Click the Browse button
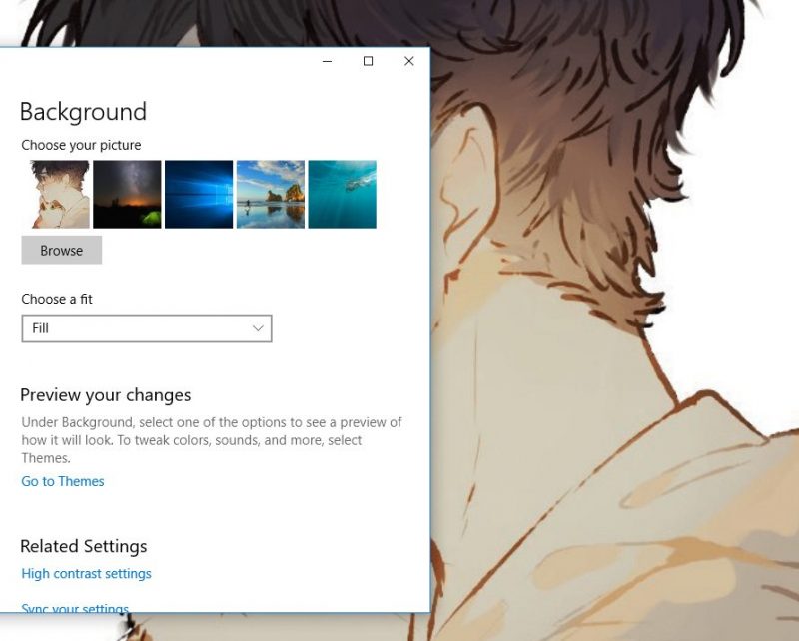 [x=62, y=251]
